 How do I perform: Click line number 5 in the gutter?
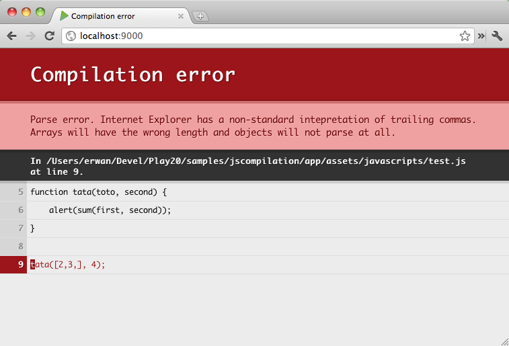point(21,192)
